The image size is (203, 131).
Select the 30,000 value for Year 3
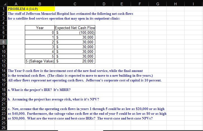click(75, 47)
